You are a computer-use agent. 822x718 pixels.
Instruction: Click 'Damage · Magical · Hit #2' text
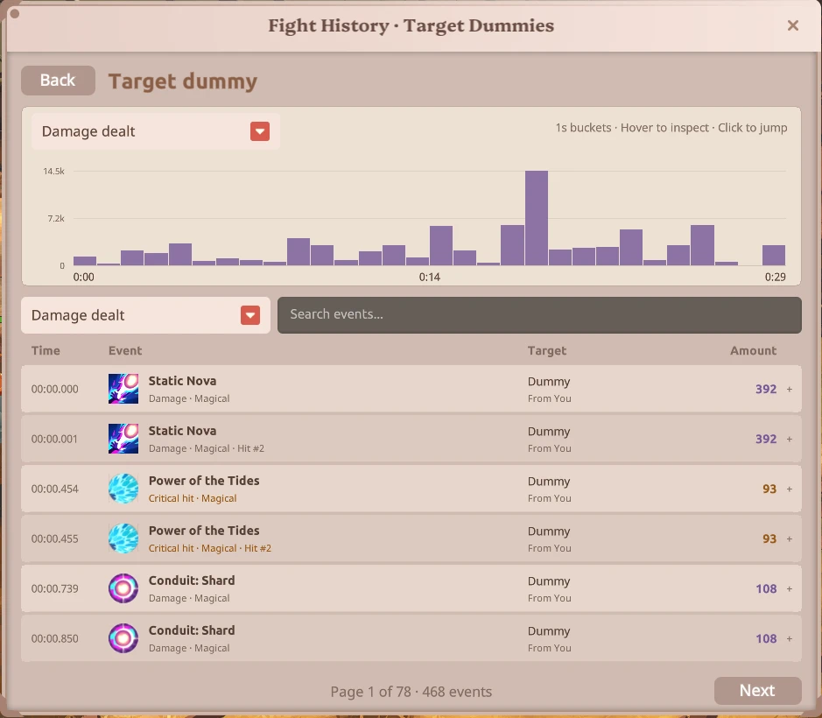coord(206,448)
